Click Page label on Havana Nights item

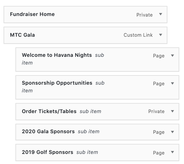pyautogui.click(x=159, y=56)
